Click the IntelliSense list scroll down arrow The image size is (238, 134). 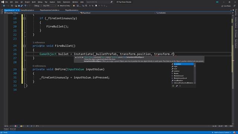point(195,83)
